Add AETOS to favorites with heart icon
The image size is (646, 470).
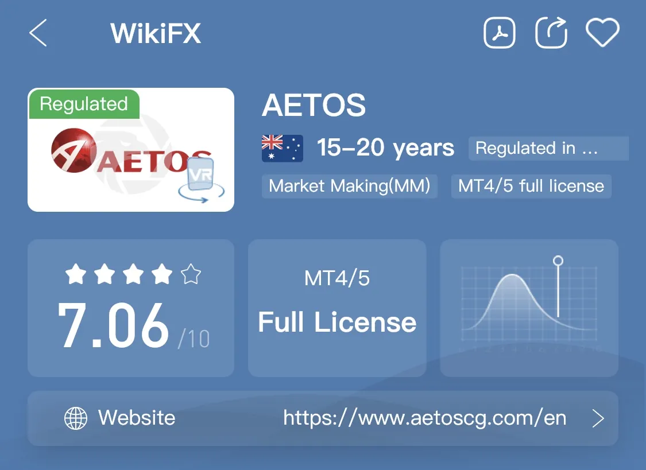pos(602,33)
